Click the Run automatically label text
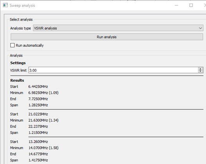Image resolution: width=206 pixels, height=164 pixels. [30, 45]
